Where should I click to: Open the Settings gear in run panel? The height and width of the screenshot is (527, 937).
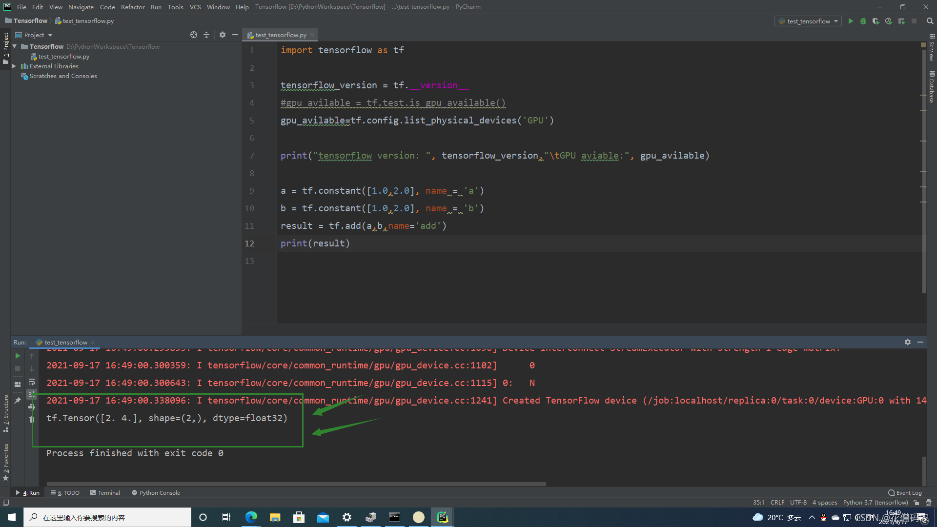point(907,342)
